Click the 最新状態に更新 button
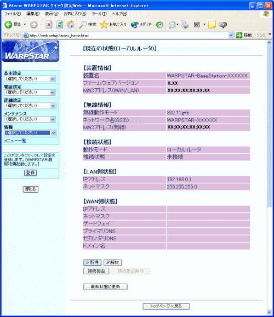This screenshot has width=274, height=317. click(105, 287)
